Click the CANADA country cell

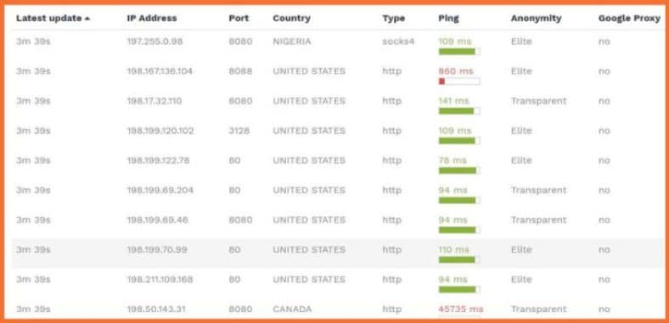point(292,309)
